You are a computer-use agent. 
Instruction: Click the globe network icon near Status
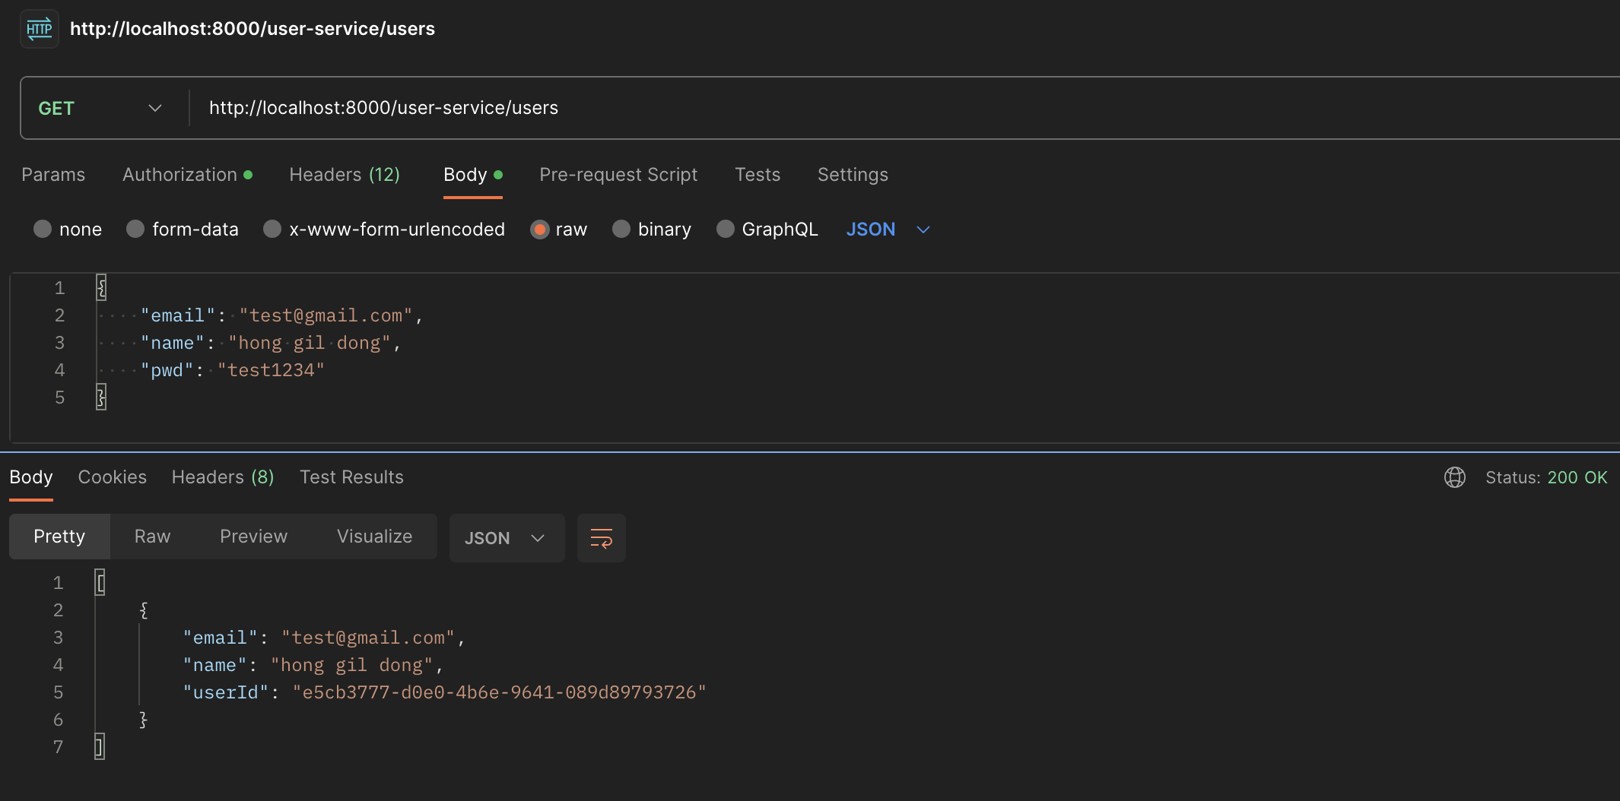point(1454,477)
